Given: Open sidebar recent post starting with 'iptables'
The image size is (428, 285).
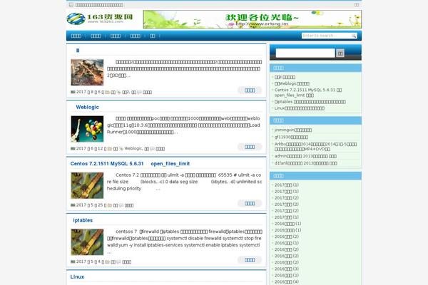Looking at the screenshot, I should [x=310, y=102].
